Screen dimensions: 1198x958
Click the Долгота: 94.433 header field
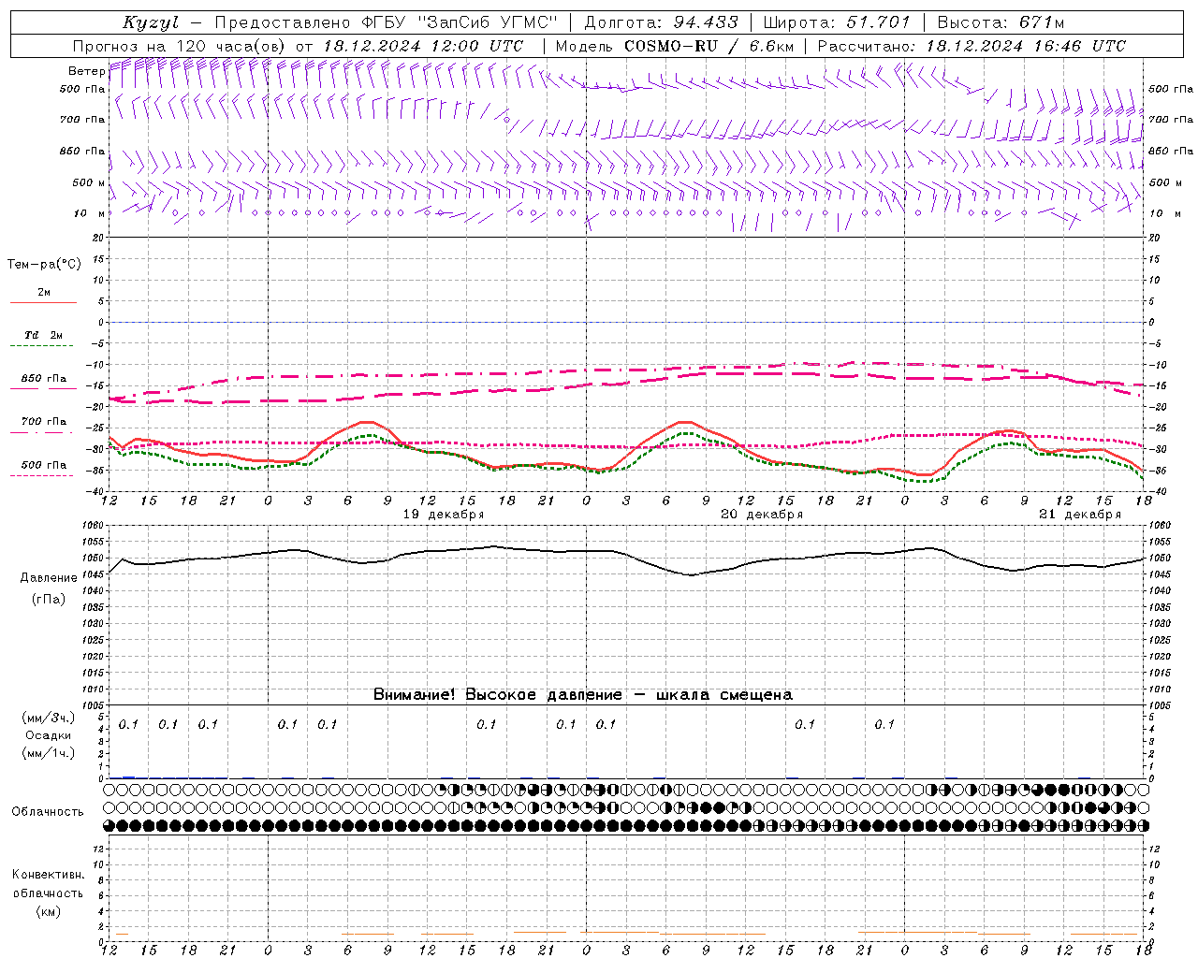coord(662,22)
